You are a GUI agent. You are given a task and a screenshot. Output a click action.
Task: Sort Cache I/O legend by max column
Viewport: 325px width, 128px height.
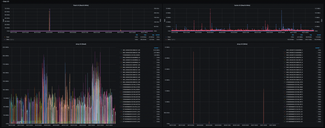coord(301,35)
